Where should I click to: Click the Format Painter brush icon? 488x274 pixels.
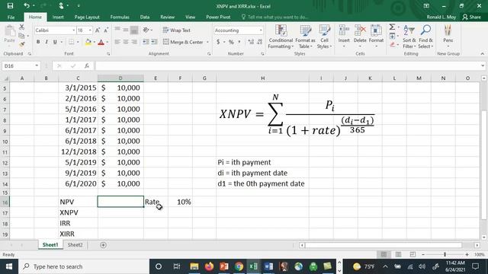[21, 44]
